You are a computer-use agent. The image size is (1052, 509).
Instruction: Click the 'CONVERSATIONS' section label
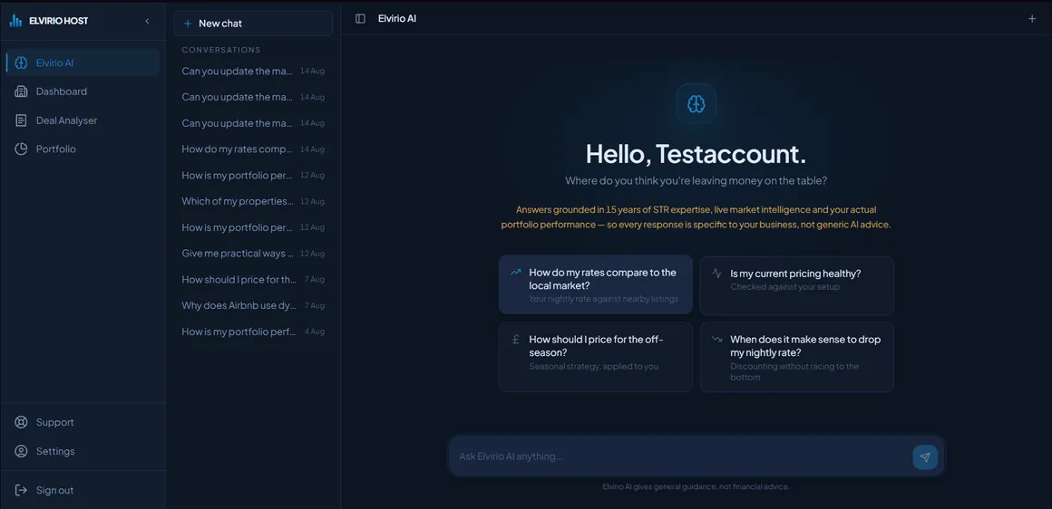pyautogui.click(x=220, y=50)
